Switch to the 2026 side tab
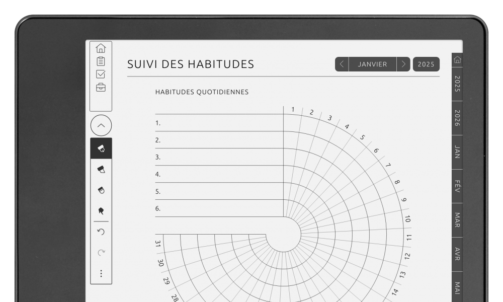Screen dimensions: 503x302 457,118
